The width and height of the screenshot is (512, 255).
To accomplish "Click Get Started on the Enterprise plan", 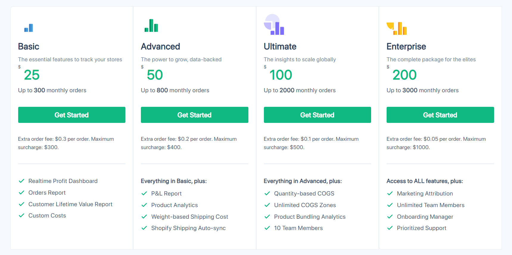I will click(440, 115).
